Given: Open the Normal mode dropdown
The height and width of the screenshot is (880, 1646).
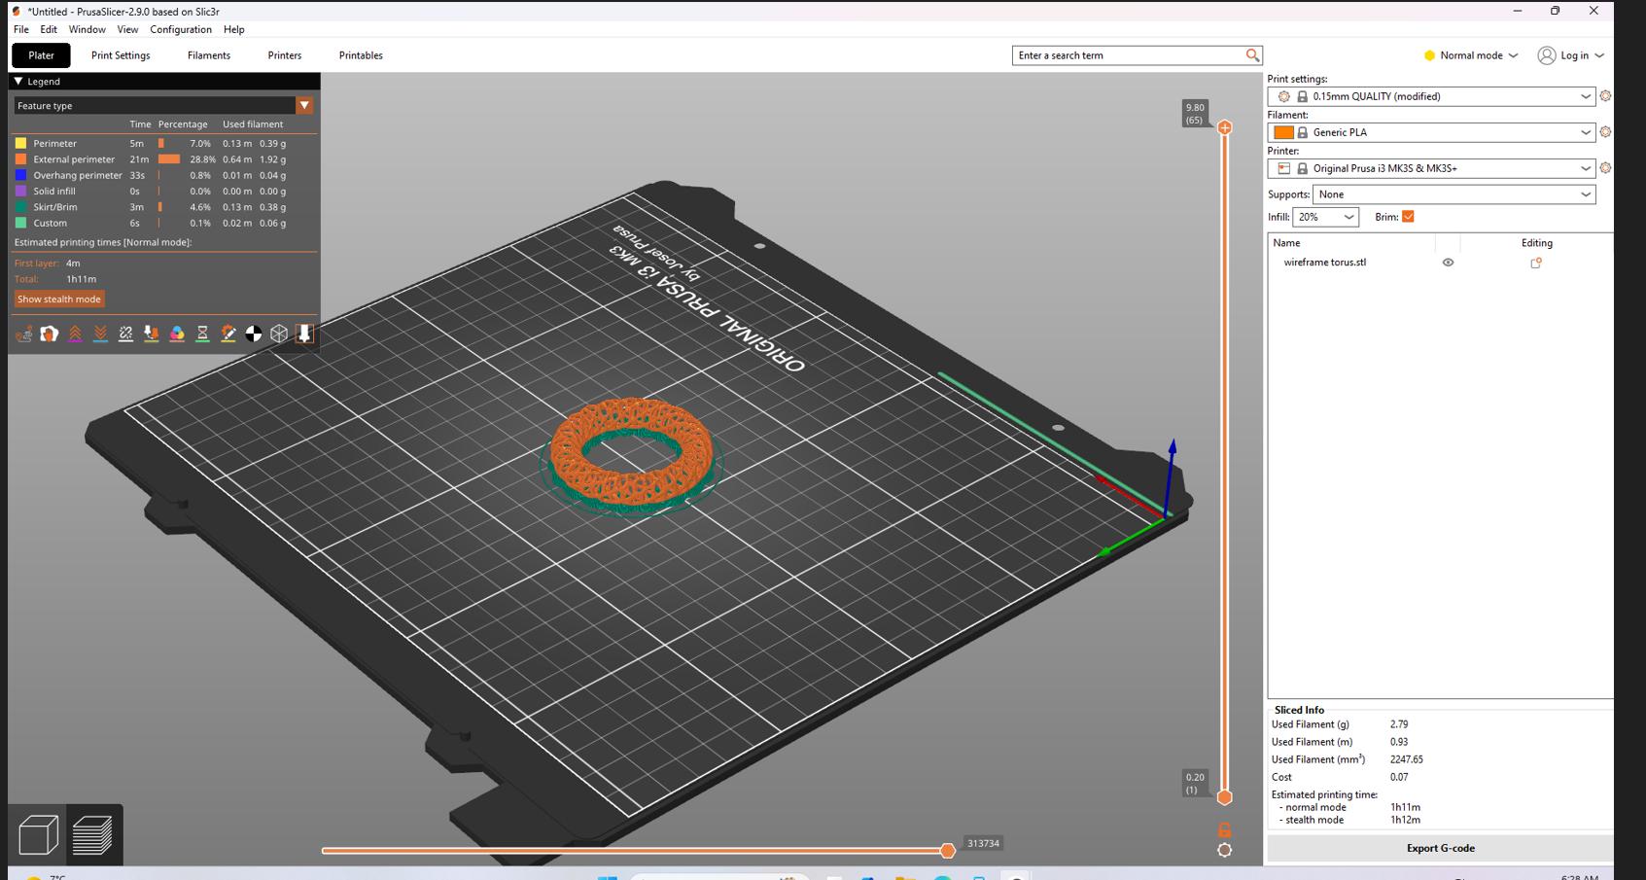Looking at the screenshot, I should [x=1470, y=55].
